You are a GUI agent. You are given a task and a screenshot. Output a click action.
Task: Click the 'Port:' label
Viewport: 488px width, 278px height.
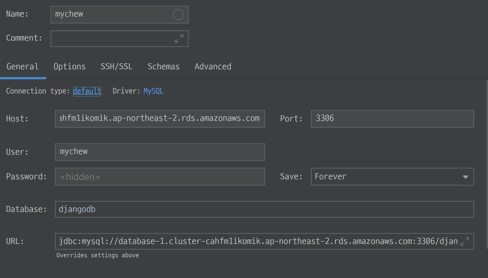coord(291,119)
